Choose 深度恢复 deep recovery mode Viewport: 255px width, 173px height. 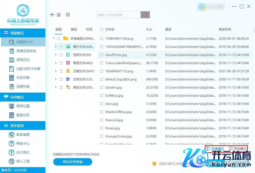pyautogui.click(x=23, y=86)
